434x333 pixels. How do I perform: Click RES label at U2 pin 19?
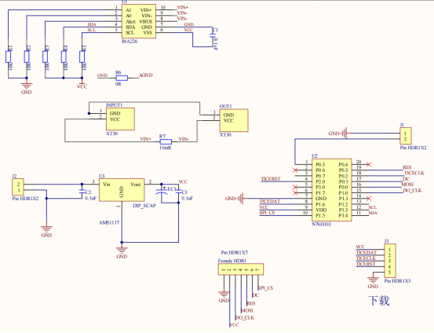(x=407, y=167)
